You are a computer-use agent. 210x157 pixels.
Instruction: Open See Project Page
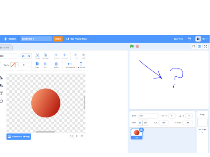point(77,39)
